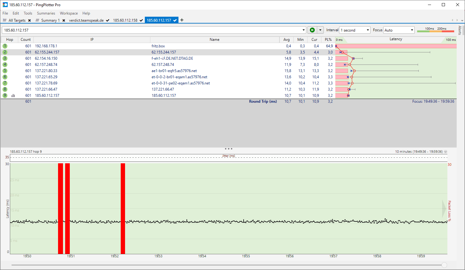Close the All Targets tab
The height and width of the screenshot is (270, 465).
tap(30, 20)
